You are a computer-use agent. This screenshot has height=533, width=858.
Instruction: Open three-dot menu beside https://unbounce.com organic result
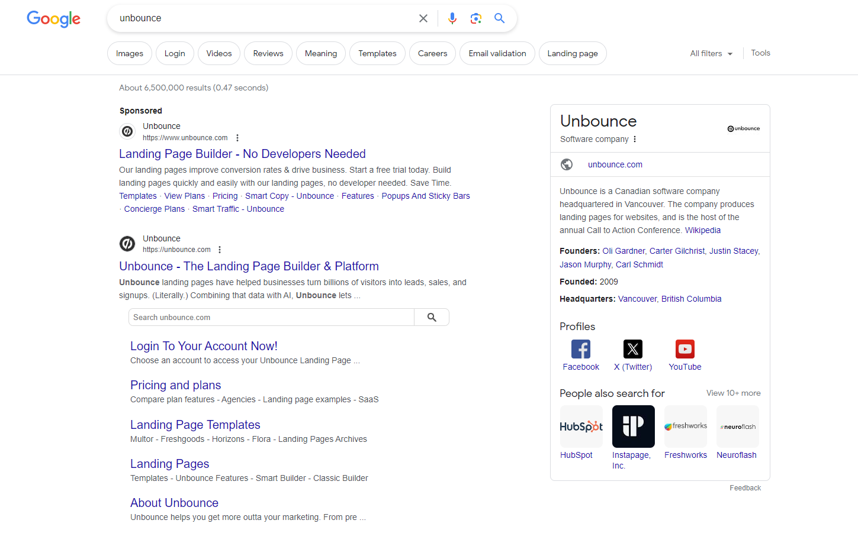point(220,250)
